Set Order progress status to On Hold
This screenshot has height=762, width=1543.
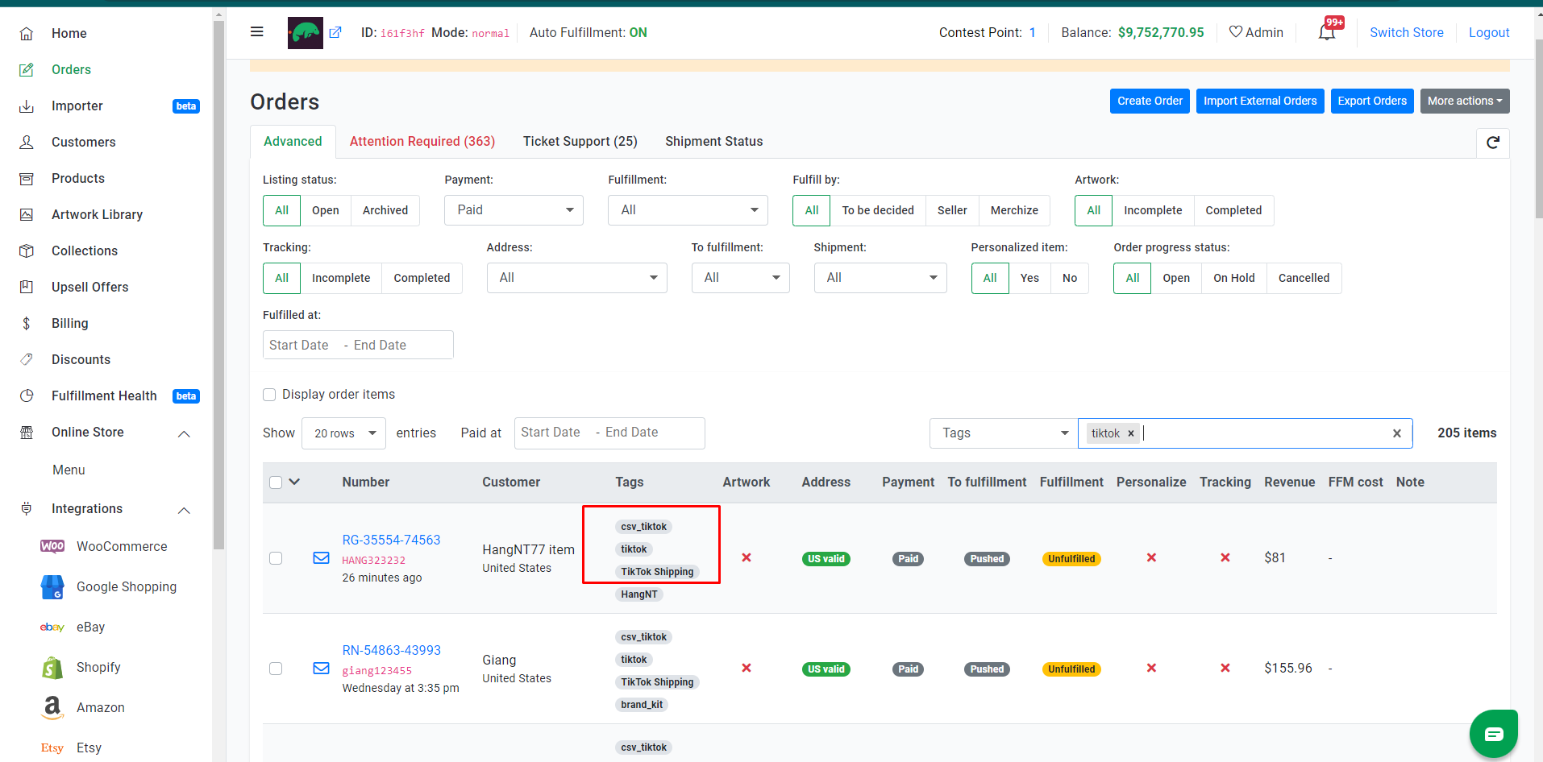pos(1234,278)
